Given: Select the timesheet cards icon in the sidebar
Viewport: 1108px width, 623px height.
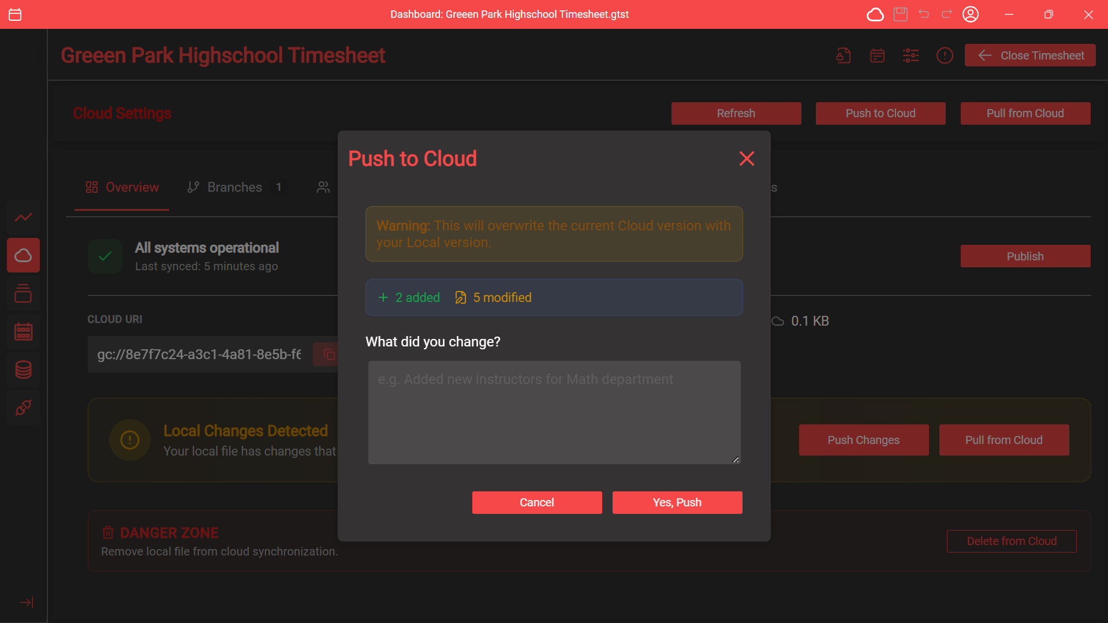Looking at the screenshot, I should pyautogui.click(x=23, y=293).
